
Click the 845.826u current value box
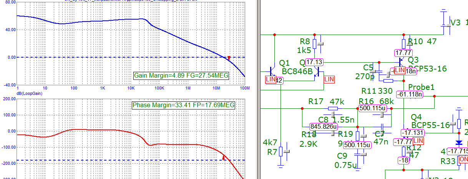324,126
